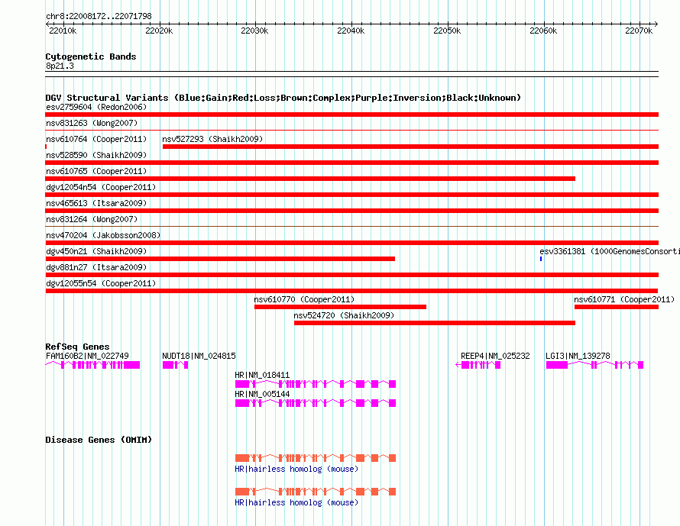Select the HR NM_005144 gene structure glyph

tap(316, 403)
